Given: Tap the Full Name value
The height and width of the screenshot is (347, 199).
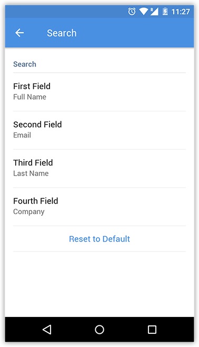Looking at the screenshot, I should click(x=29, y=97).
